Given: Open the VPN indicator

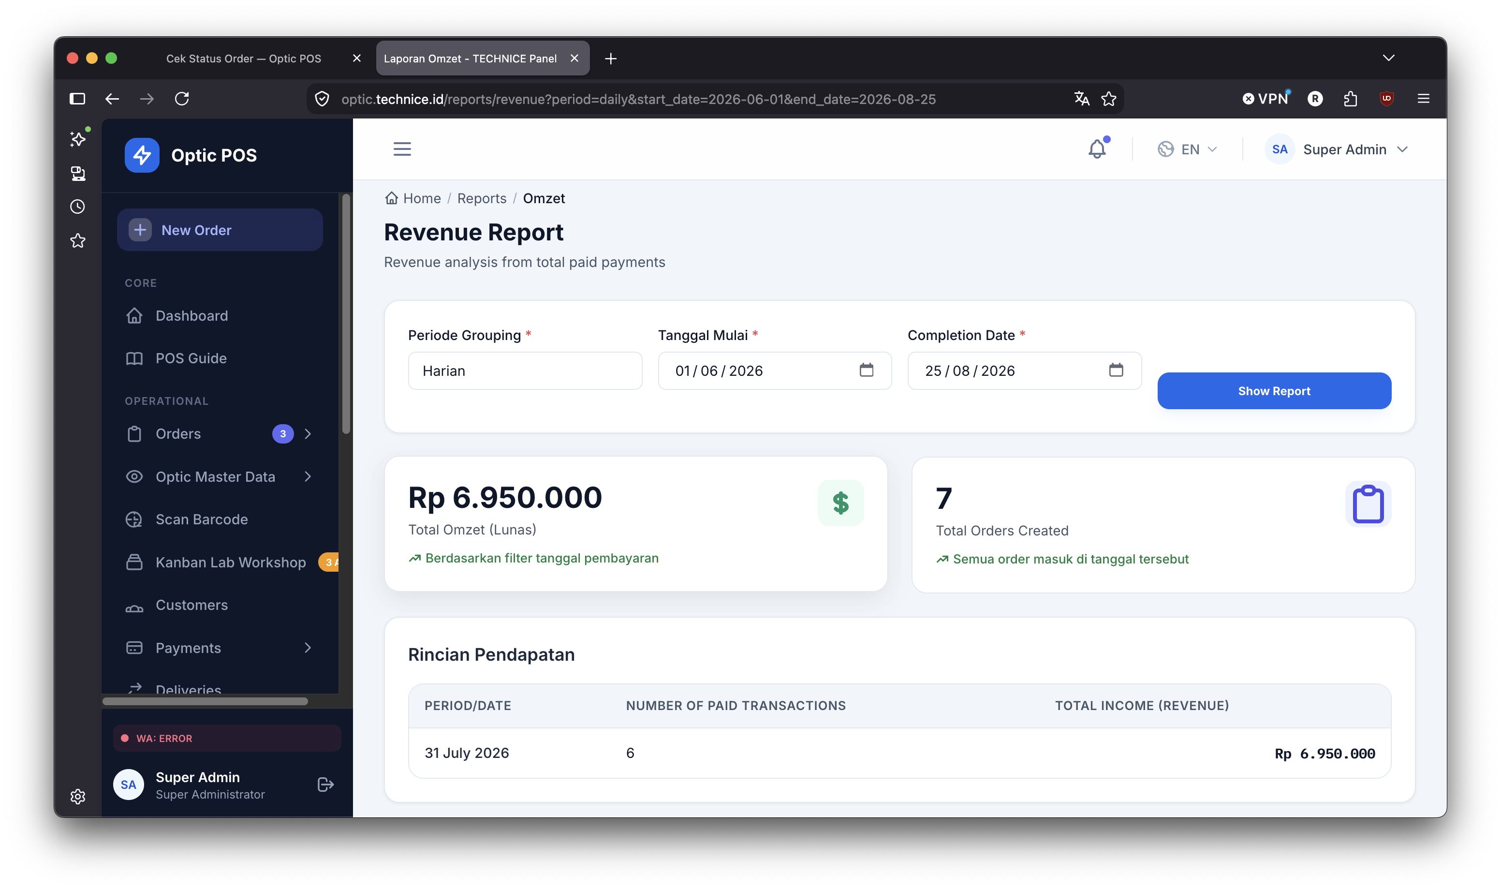Looking at the screenshot, I should (1265, 99).
